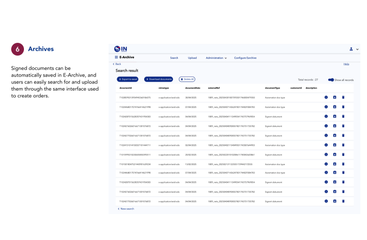The height and width of the screenshot is (240, 367).
Task: Switch to the Upload tab
Action: coord(192,58)
